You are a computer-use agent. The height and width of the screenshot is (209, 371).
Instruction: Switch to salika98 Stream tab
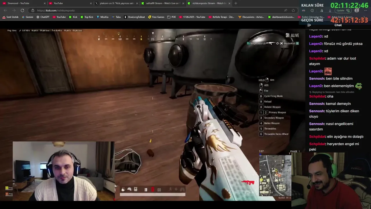pyautogui.click(x=162, y=3)
